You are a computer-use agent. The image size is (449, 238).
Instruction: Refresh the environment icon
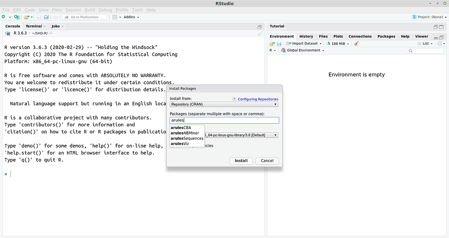tap(439, 44)
